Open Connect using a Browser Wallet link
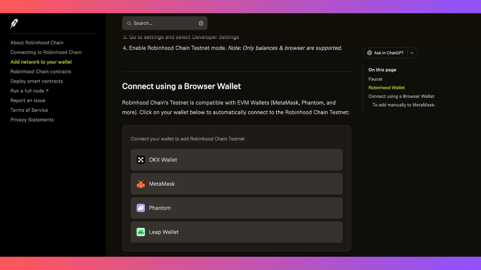 click(x=401, y=96)
